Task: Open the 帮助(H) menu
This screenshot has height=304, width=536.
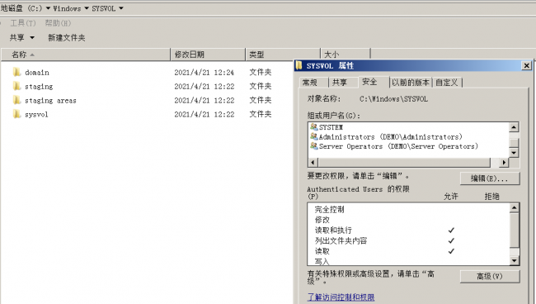Action: point(58,23)
